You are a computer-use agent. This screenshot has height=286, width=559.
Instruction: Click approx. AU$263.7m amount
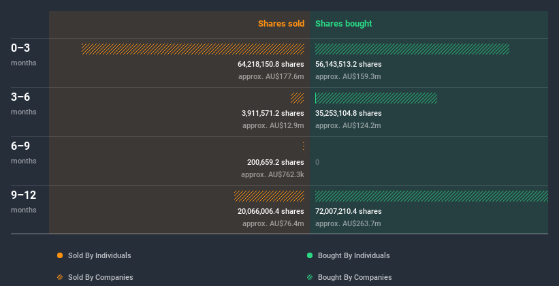(x=348, y=223)
